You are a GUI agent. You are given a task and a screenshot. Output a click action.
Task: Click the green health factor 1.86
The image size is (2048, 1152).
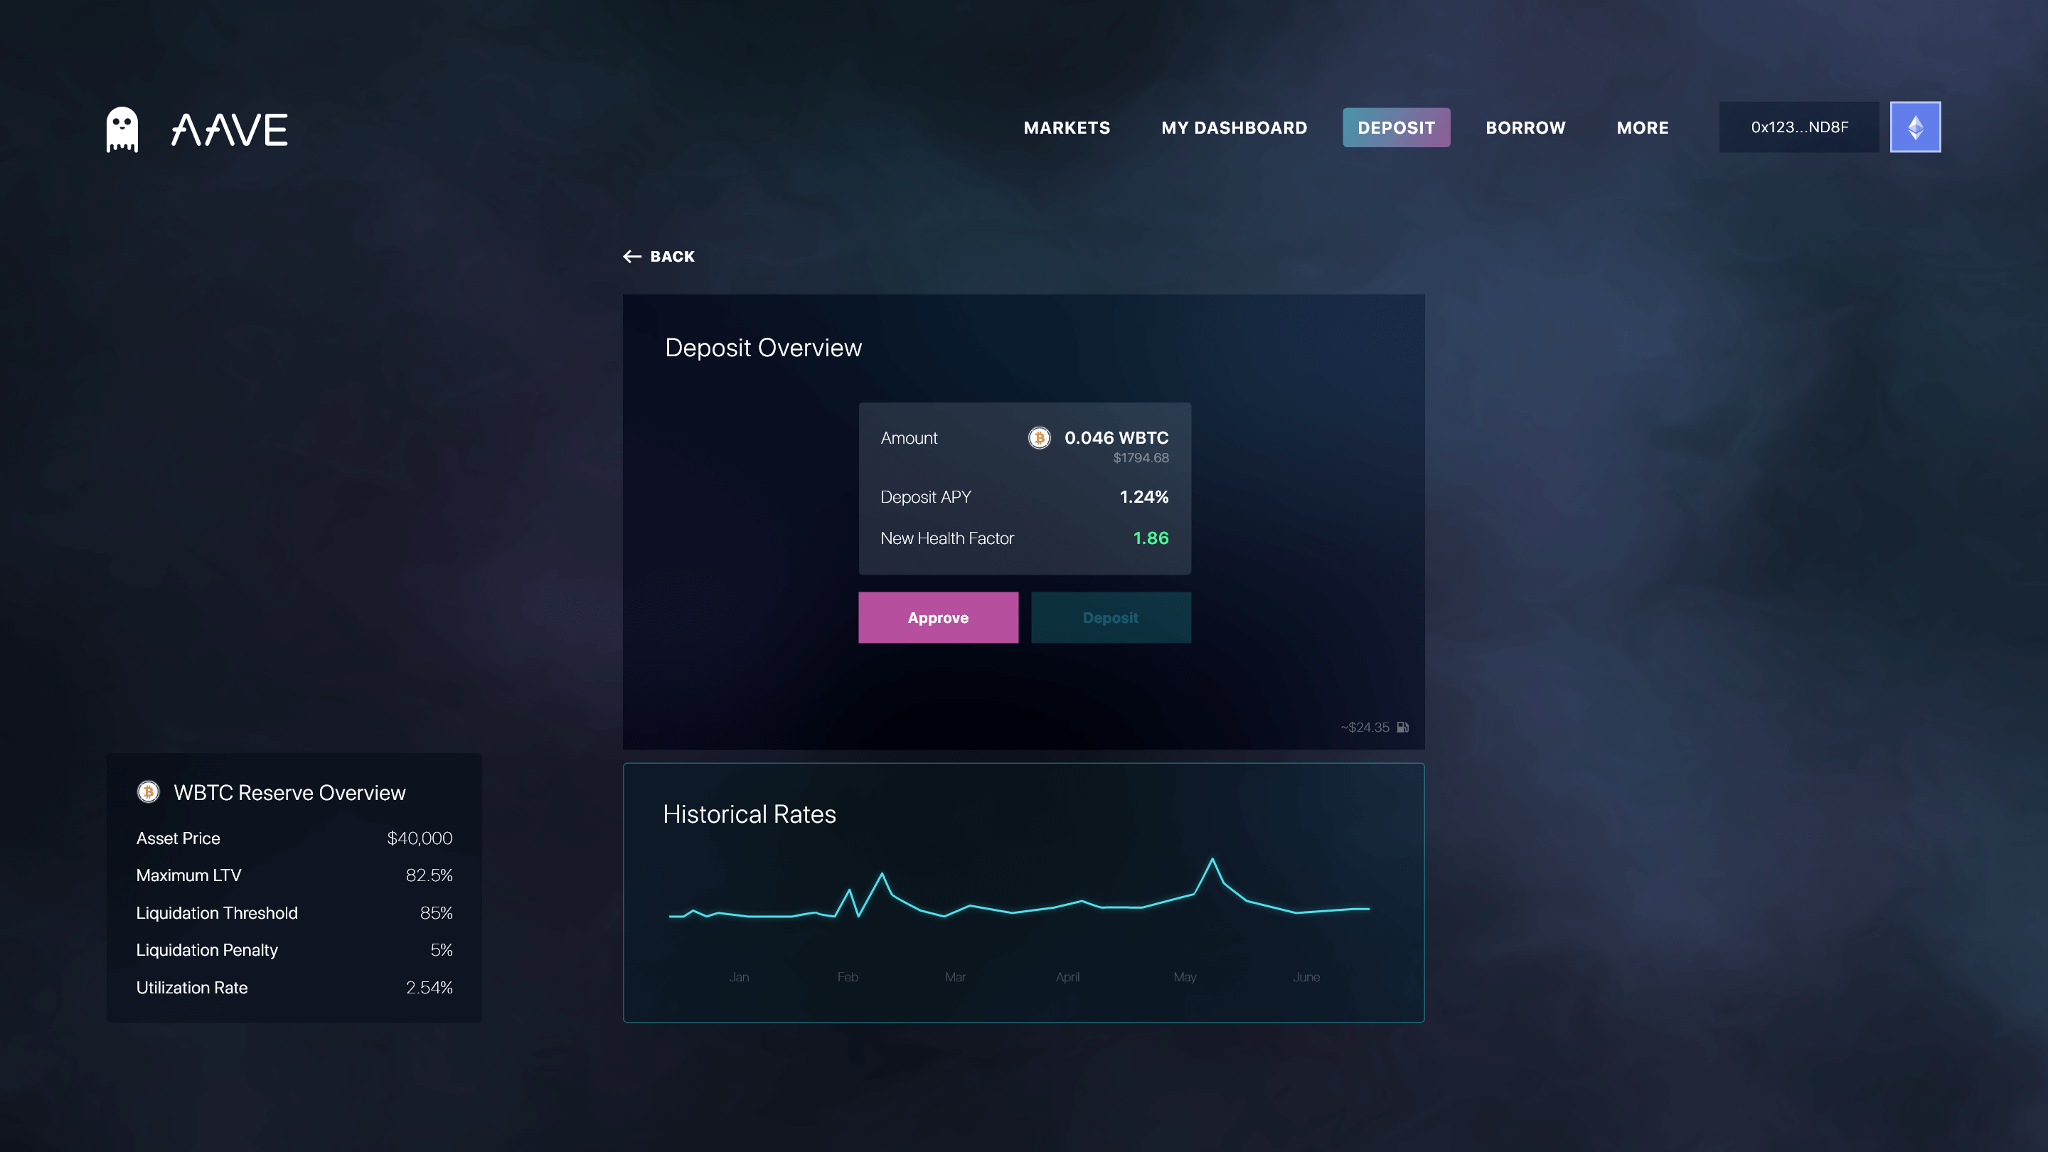pos(1151,538)
